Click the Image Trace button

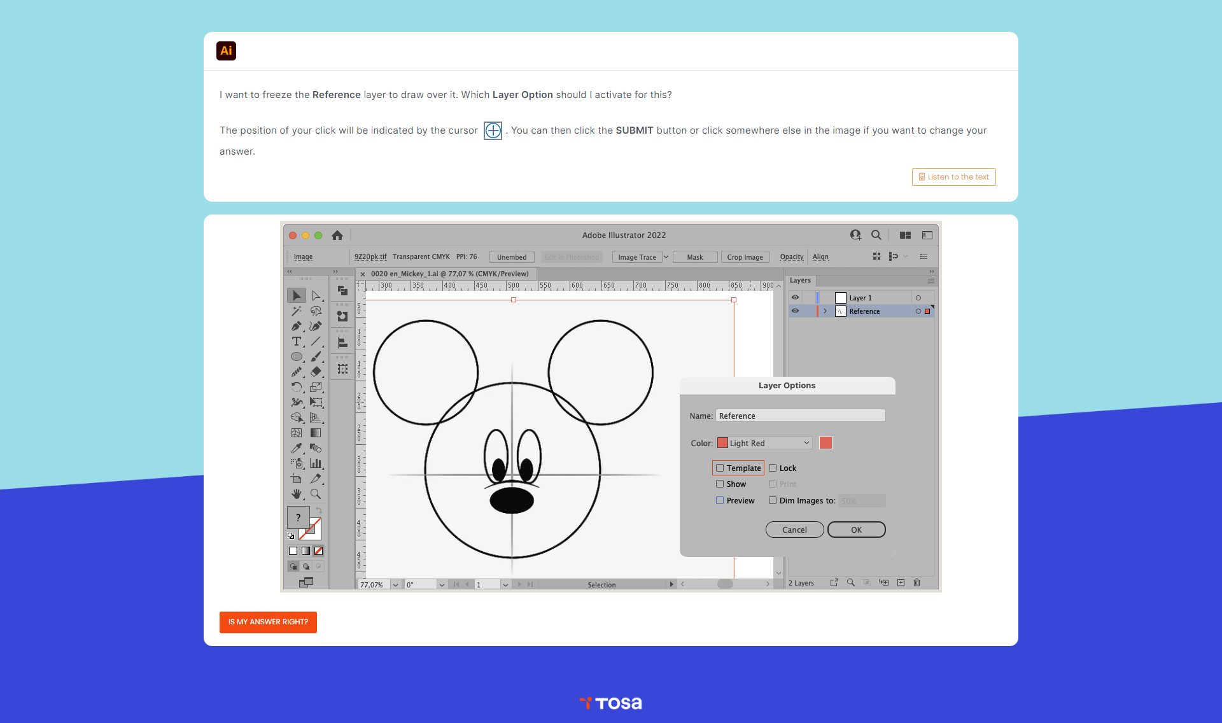[637, 257]
